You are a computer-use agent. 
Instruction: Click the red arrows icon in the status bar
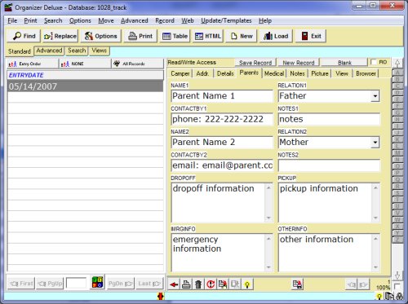click(x=161, y=296)
